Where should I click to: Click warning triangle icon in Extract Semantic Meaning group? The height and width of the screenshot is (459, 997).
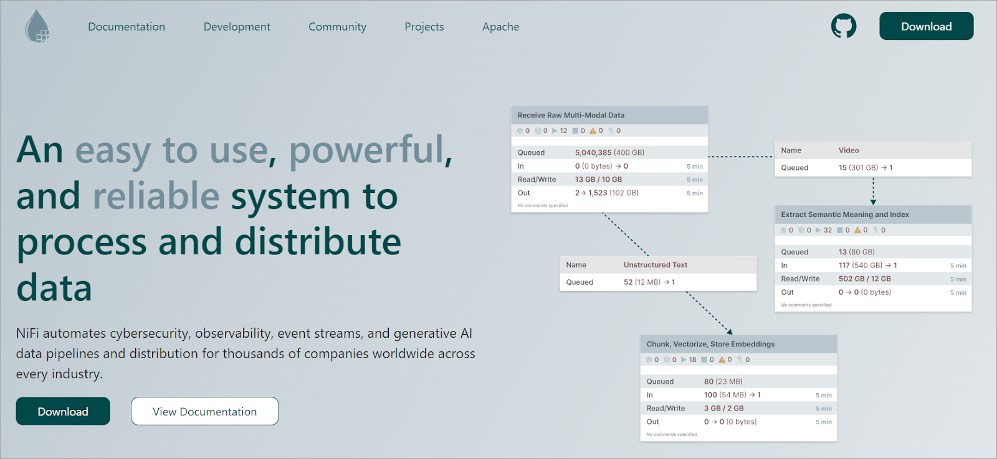coord(857,230)
